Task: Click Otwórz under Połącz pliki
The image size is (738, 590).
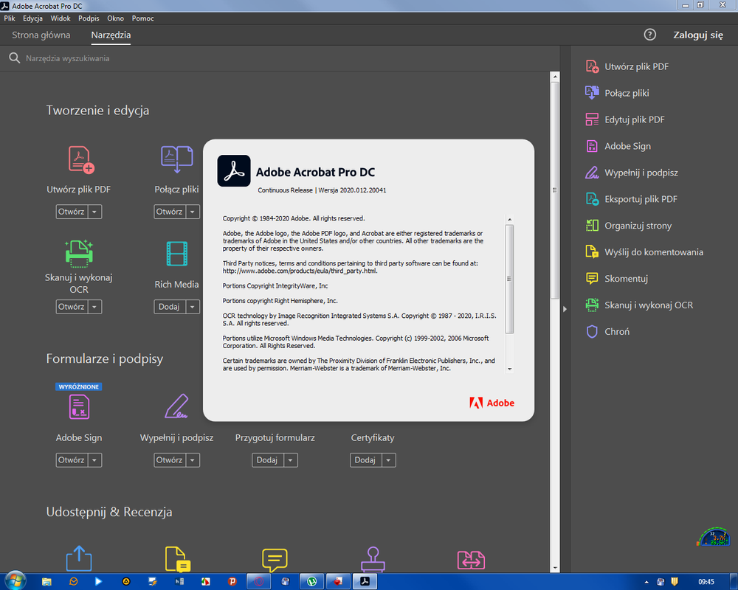Action: pyautogui.click(x=170, y=212)
